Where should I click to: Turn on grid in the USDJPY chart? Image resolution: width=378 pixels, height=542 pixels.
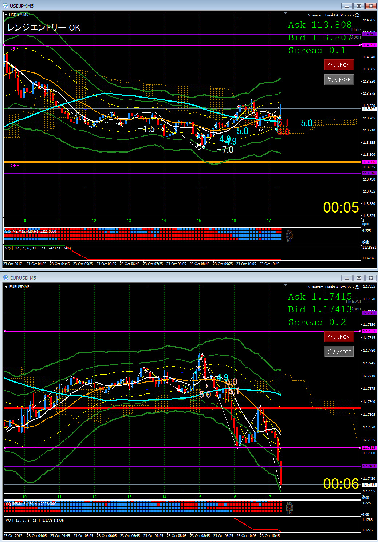click(339, 65)
